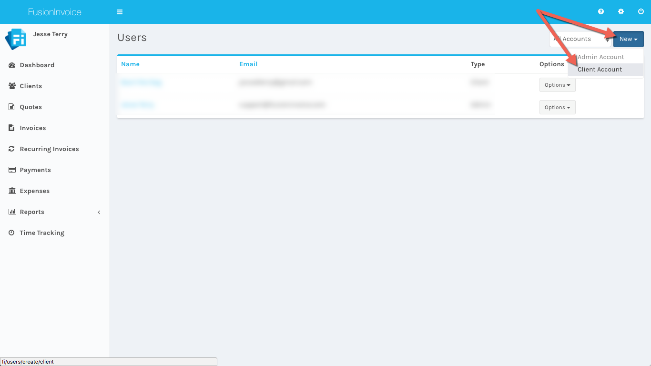651x366 pixels.
Task: Open Options dropdown for second user
Action: click(557, 108)
